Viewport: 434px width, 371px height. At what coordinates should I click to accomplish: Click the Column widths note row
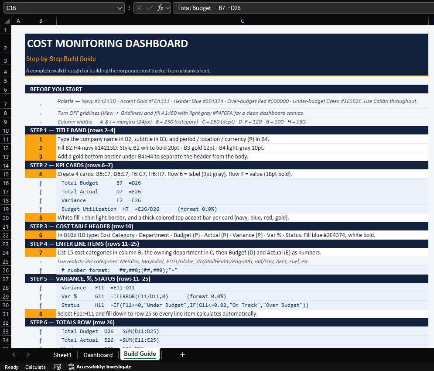pos(243,122)
